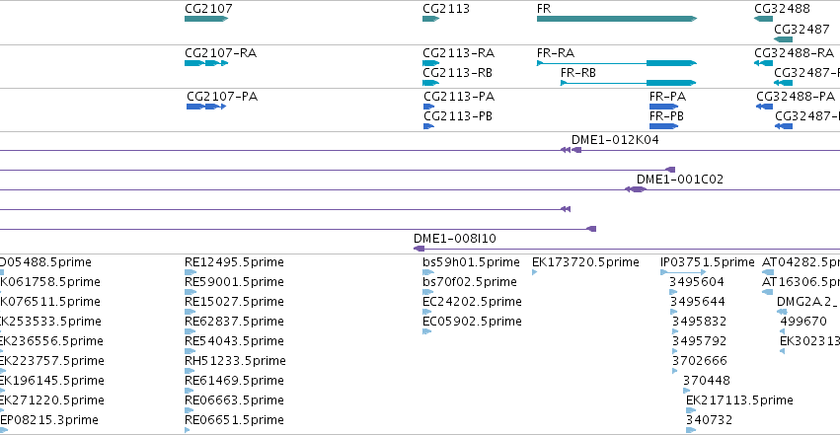Select the CG32487 gene arrow glyph

click(x=783, y=39)
